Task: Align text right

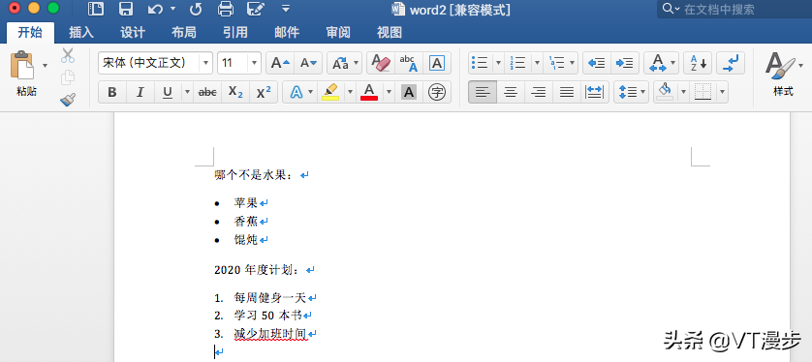Action: (539, 93)
